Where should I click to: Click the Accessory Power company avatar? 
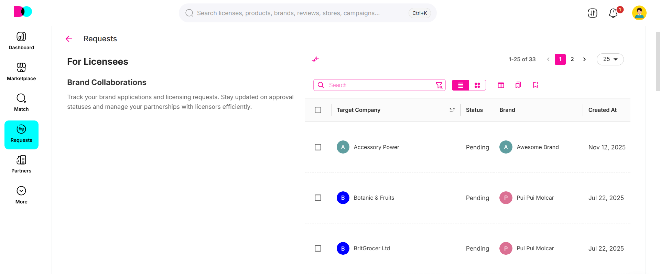343,147
